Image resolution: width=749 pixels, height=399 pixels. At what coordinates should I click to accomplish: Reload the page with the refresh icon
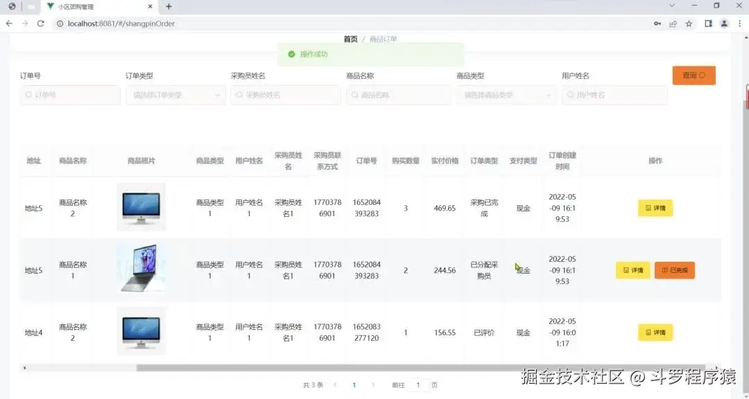click(x=41, y=24)
